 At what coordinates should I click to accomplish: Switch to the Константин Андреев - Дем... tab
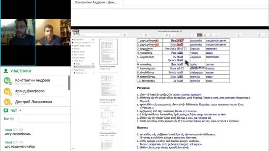pos(96,3)
